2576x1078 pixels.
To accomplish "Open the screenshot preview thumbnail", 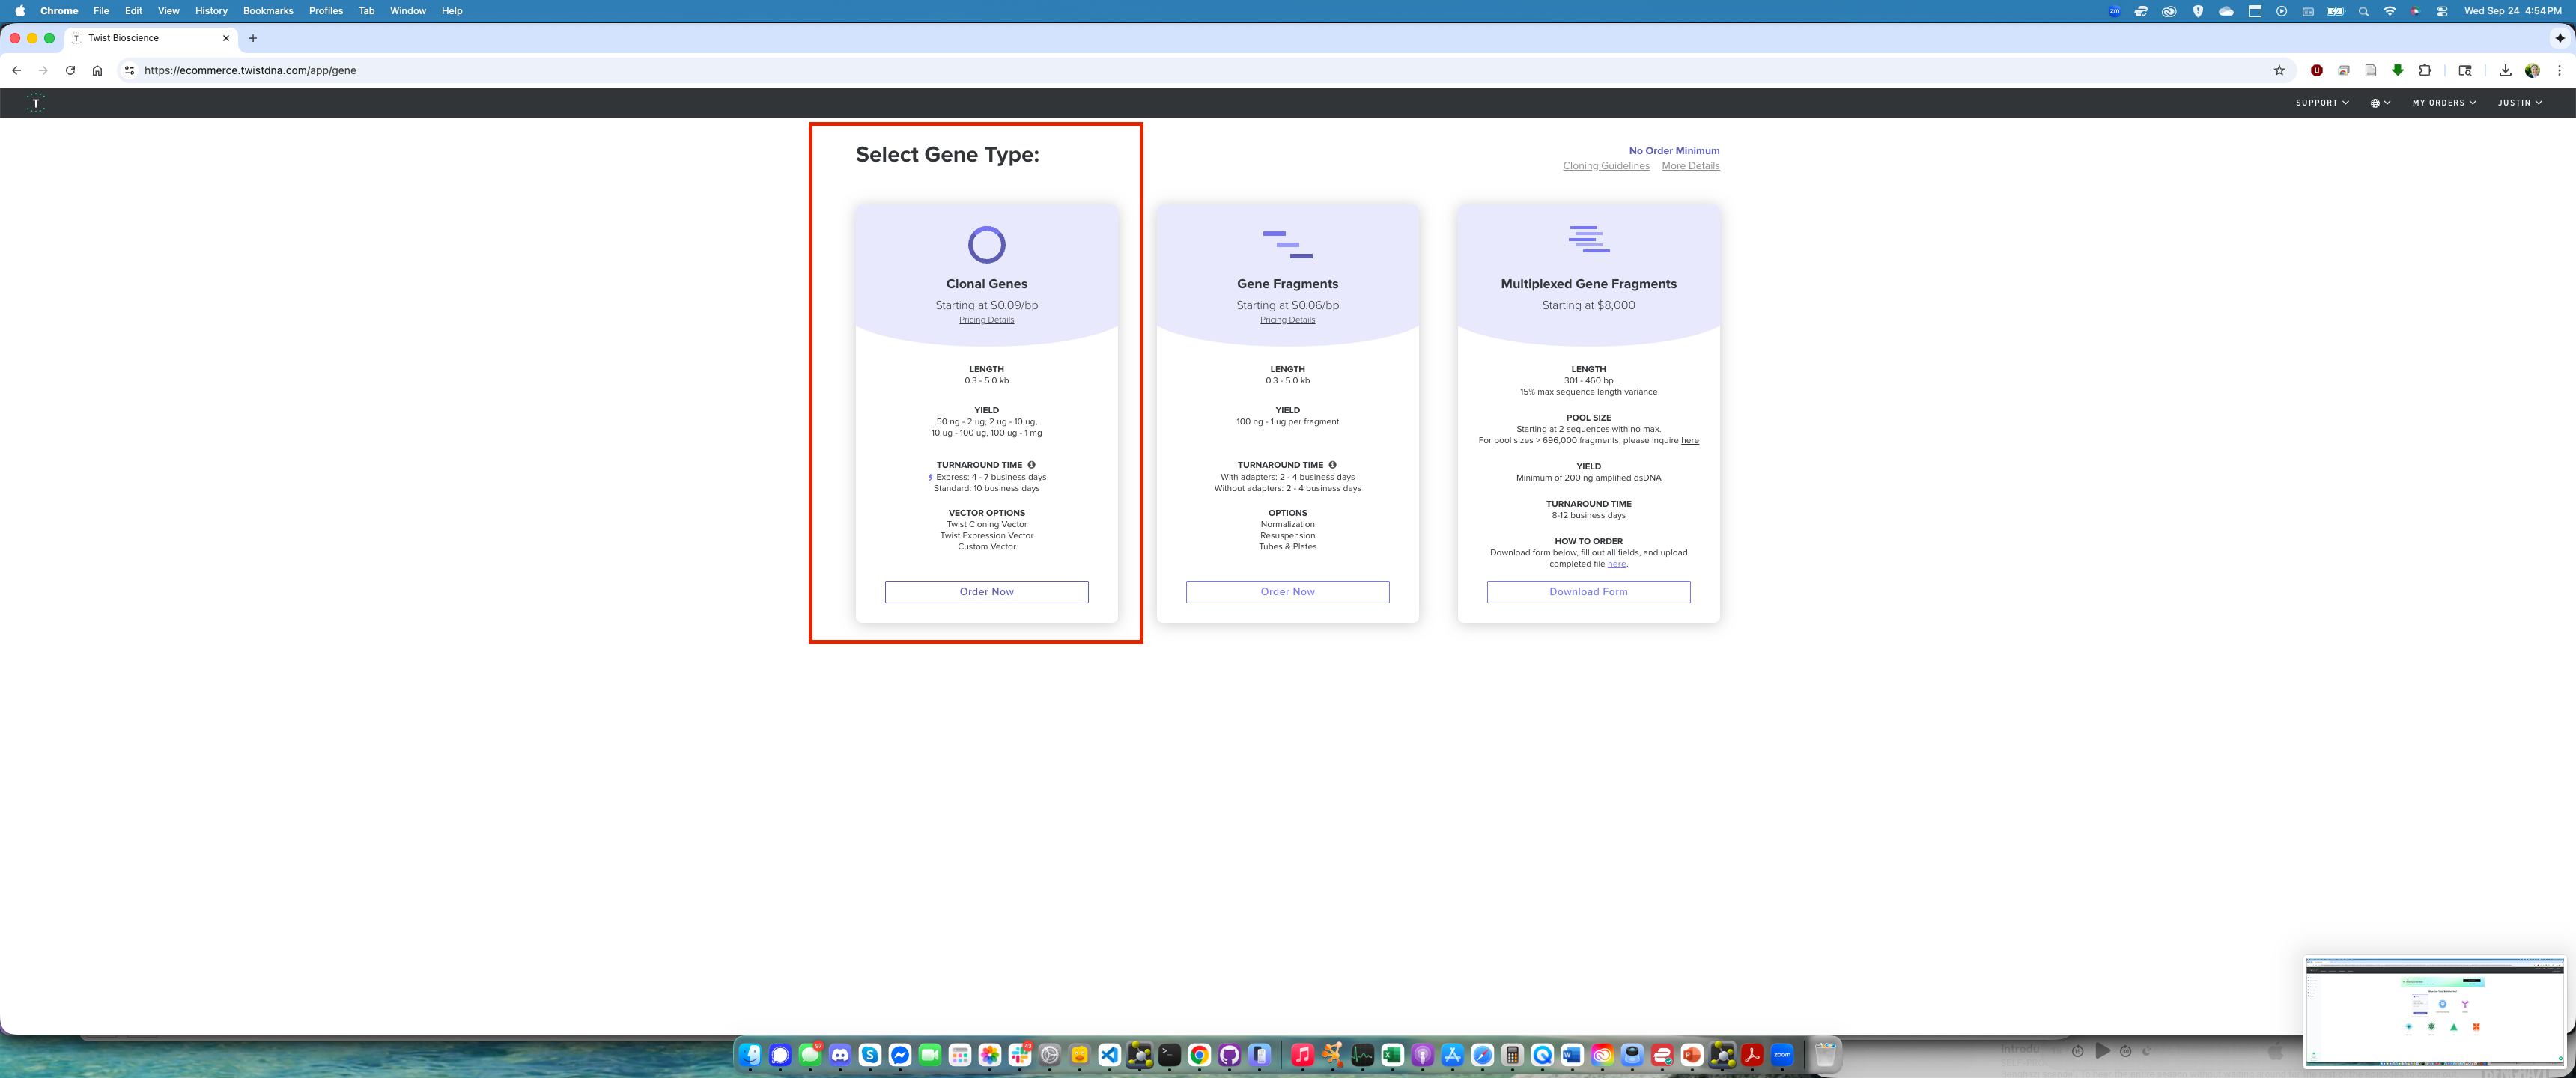I will point(2435,1011).
